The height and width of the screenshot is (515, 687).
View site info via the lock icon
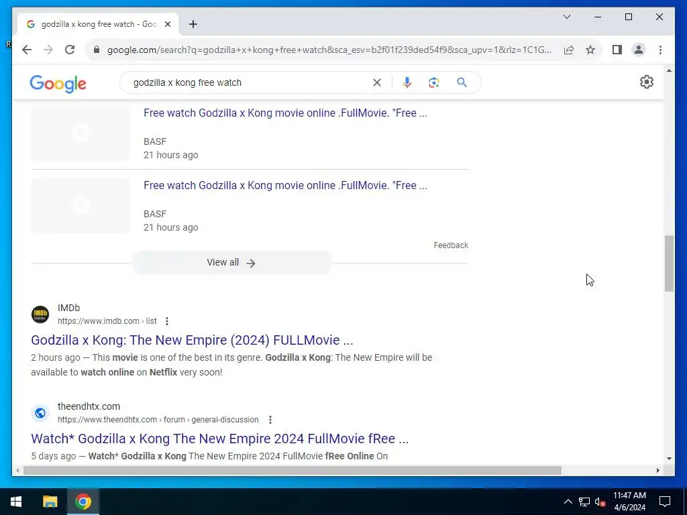coord(97,50)
